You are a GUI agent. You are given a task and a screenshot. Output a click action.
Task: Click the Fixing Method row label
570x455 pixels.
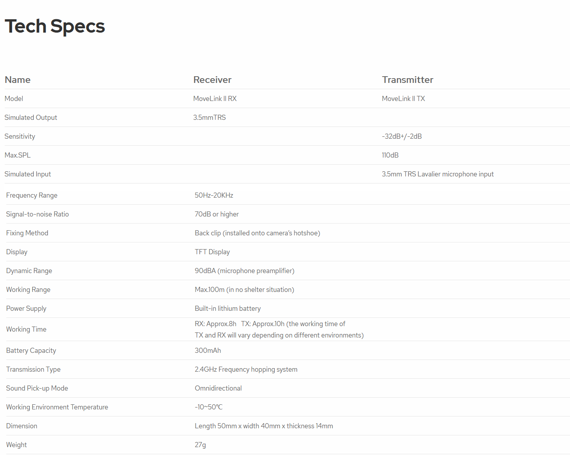click(x=27, y=233)
